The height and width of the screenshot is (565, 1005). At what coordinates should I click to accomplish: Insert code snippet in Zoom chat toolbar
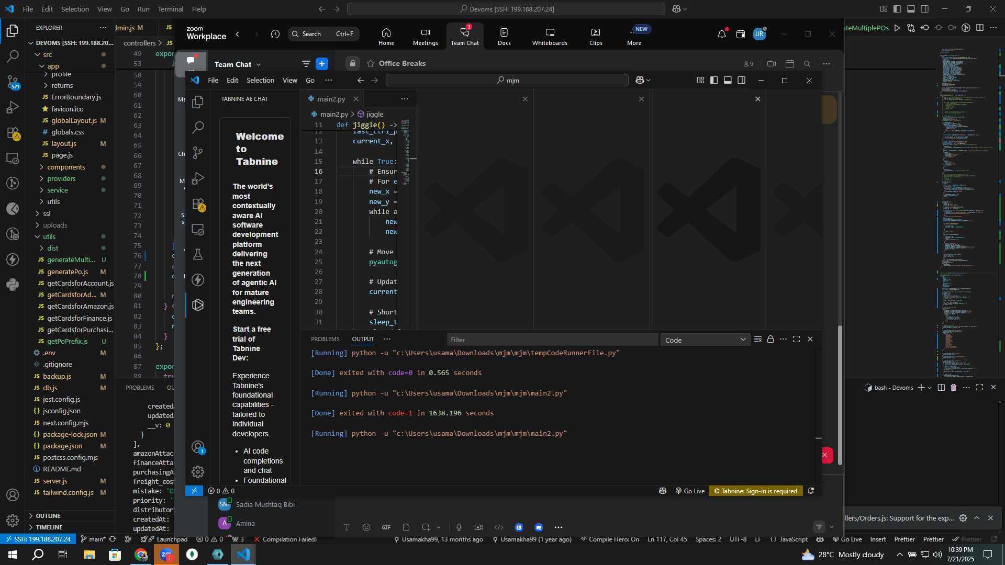(x=499, y=527)
